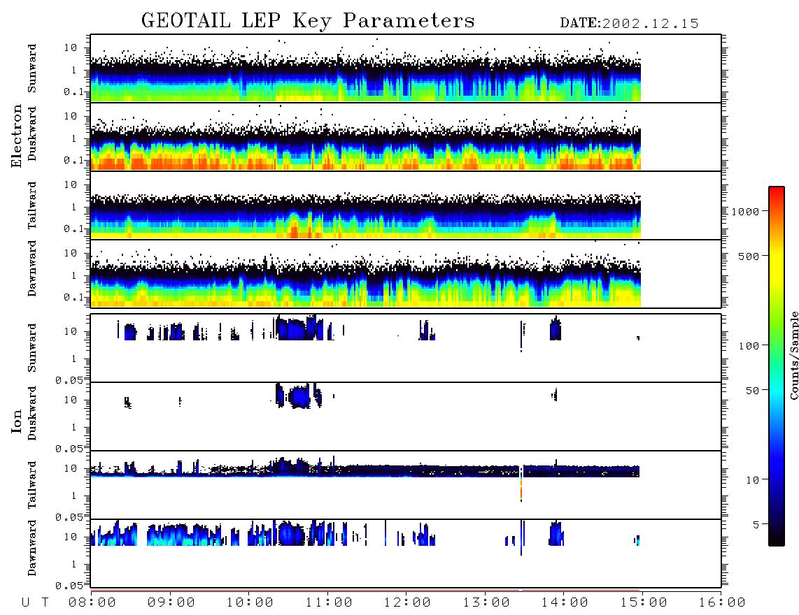Click the "10" tick of Ion Dawnward panel
The image size is (799, 615).
coord(71,537)
